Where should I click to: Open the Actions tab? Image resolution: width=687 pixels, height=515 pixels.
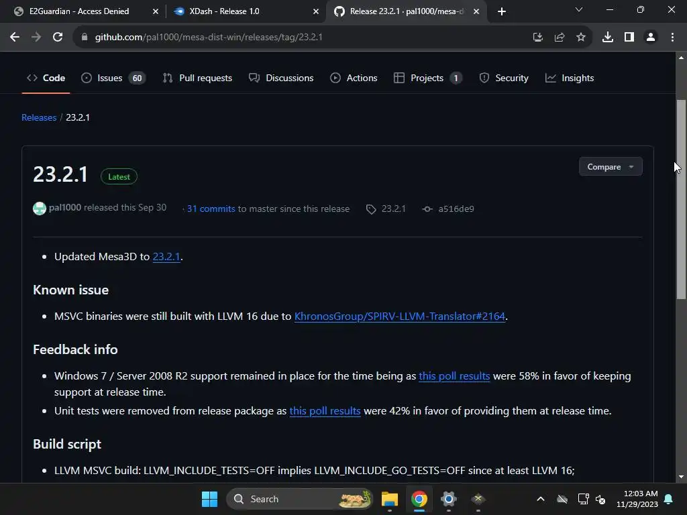(x=354, y=78)
